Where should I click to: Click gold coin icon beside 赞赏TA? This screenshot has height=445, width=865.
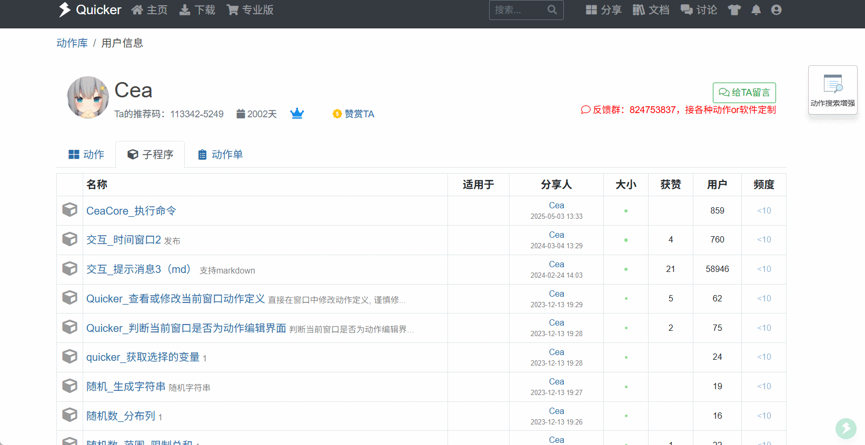(x=337, y=114)
